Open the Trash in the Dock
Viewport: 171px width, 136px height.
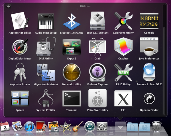tap(156, 127)
